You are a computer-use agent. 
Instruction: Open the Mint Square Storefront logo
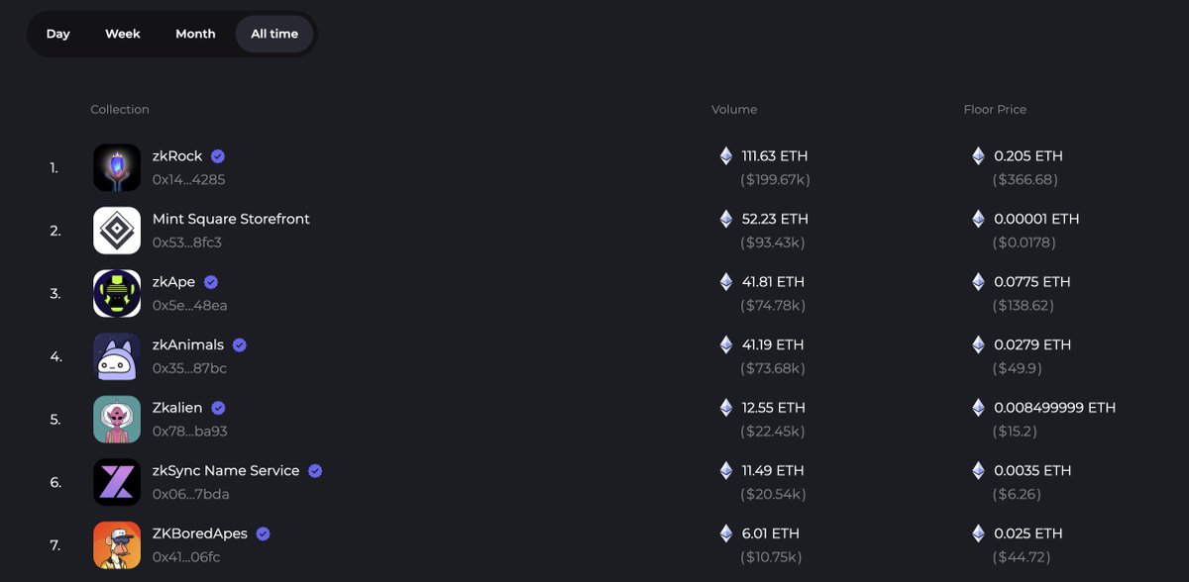(117, 231)
